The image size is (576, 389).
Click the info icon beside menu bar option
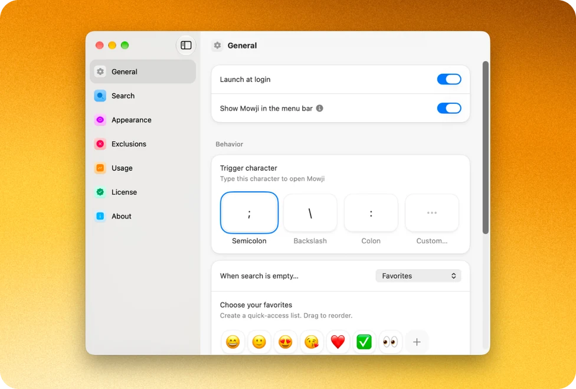[320, 108]
